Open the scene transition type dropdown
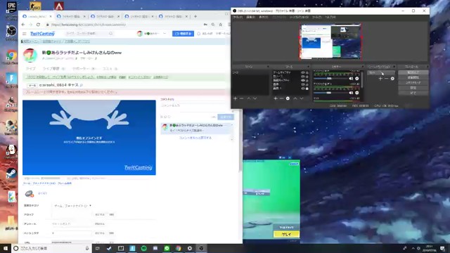 coord(381,73)
